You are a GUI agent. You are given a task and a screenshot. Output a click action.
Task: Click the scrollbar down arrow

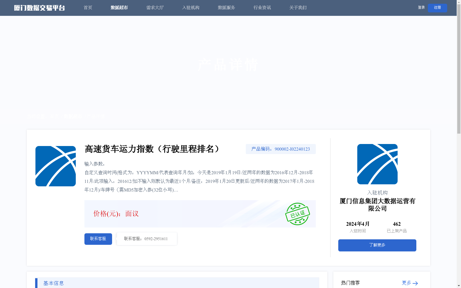459,286
